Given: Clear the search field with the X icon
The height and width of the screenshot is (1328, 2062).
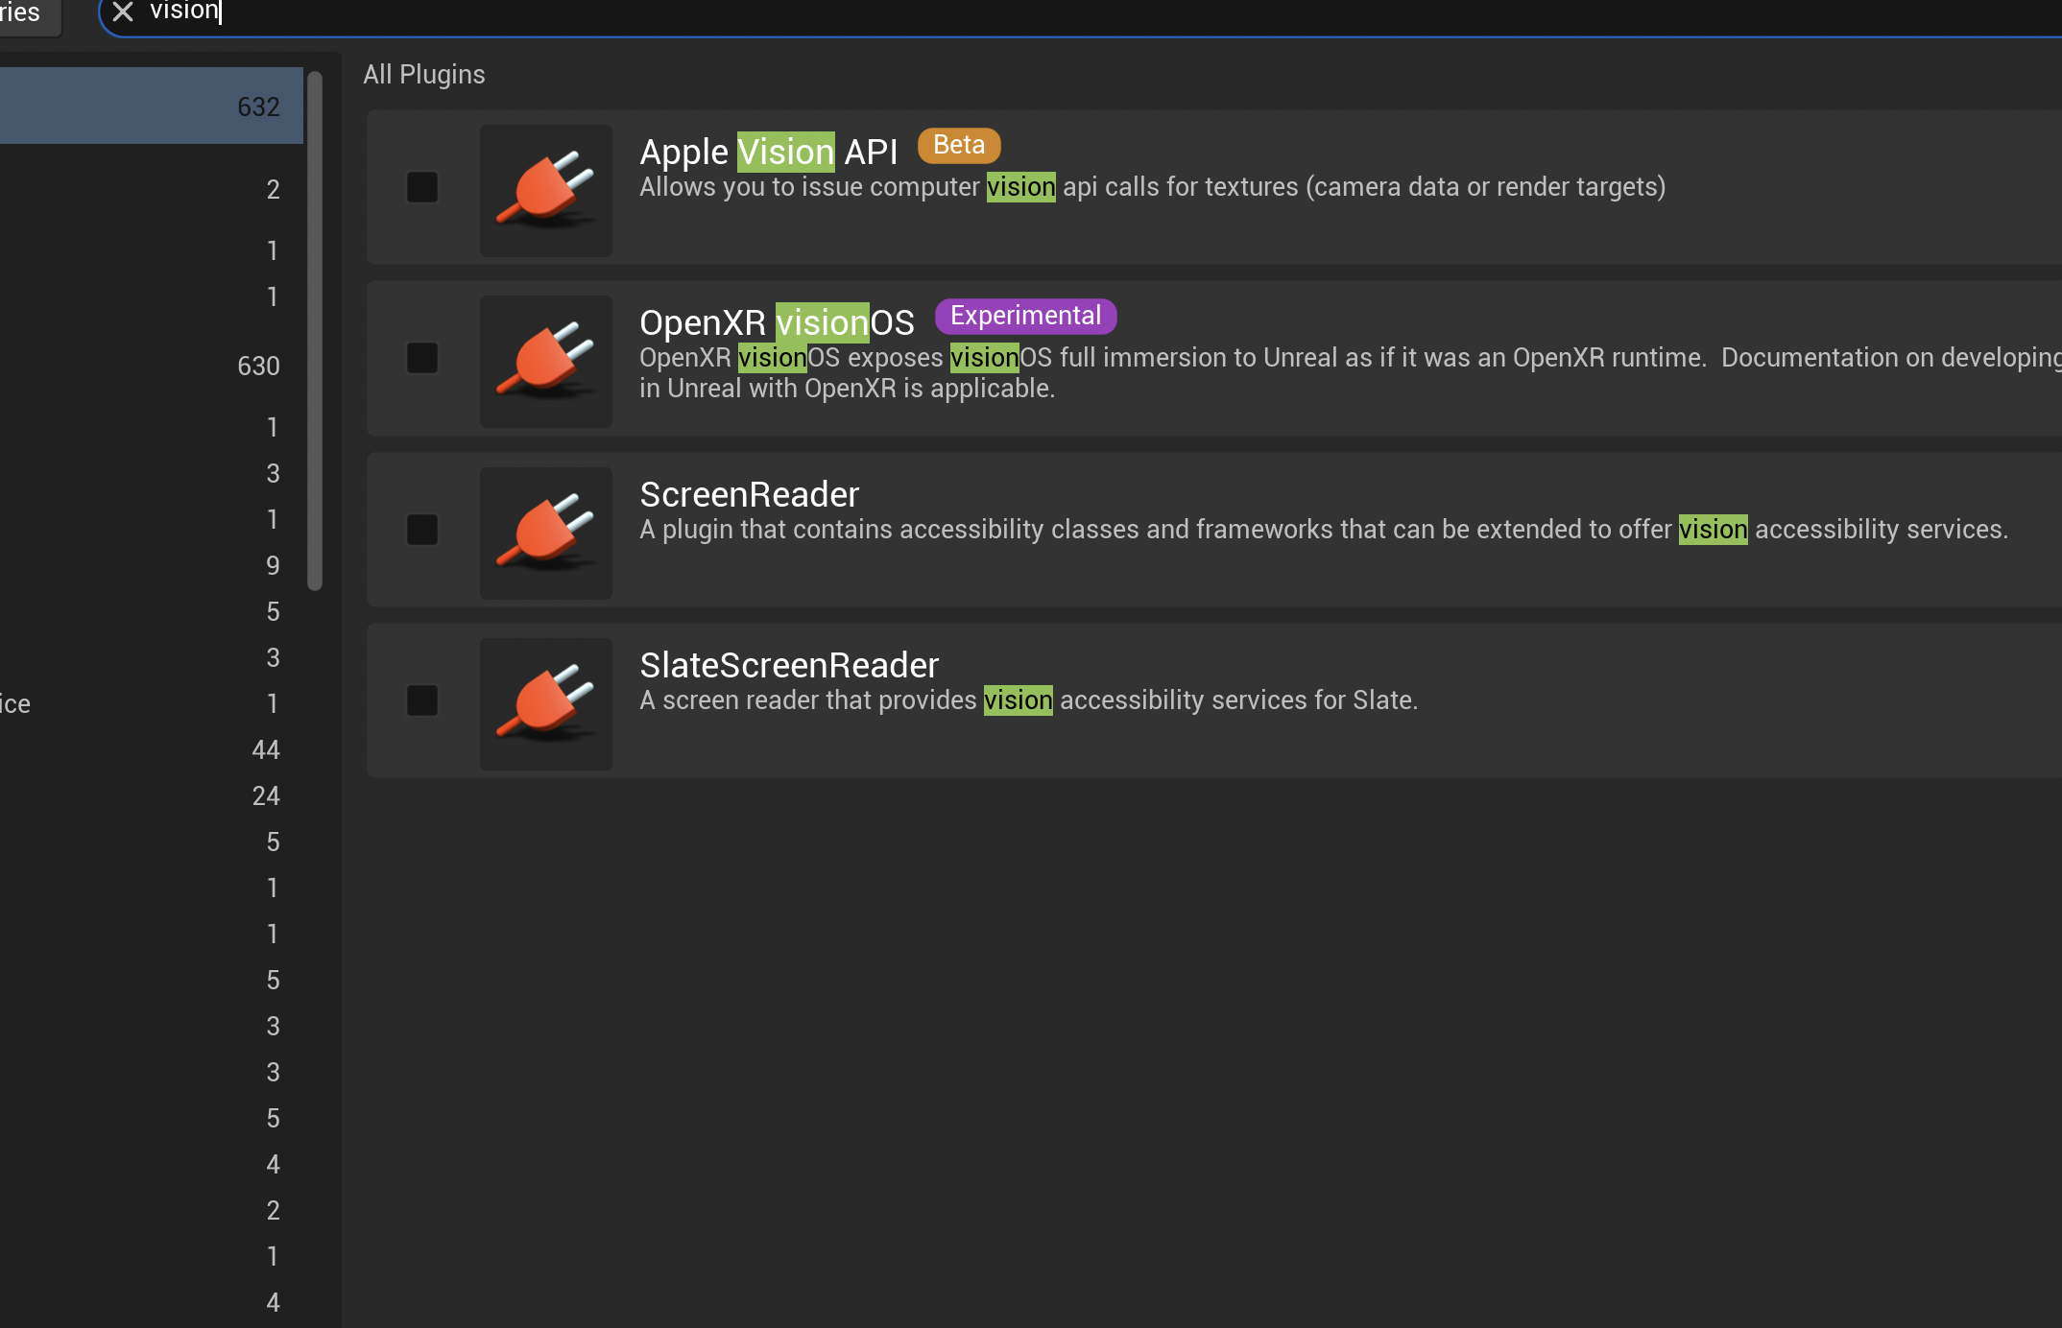Looking at the screenshot, I should tap(123, 12).
